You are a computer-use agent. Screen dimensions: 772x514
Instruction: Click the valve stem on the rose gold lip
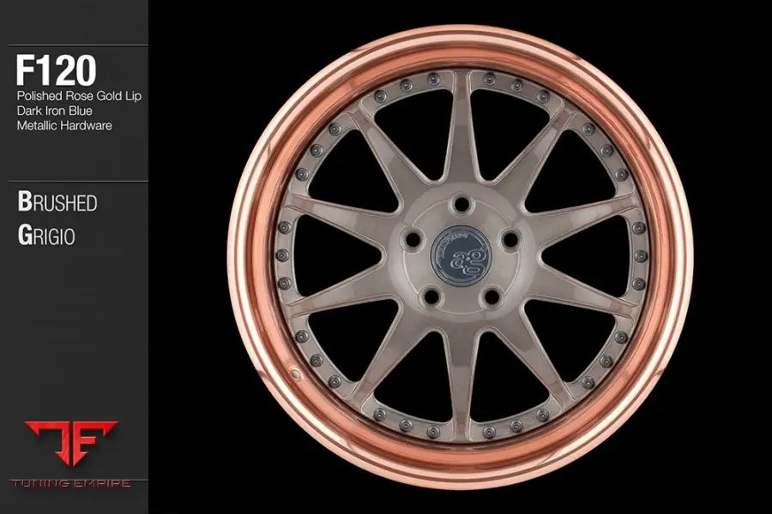[296, 374]
